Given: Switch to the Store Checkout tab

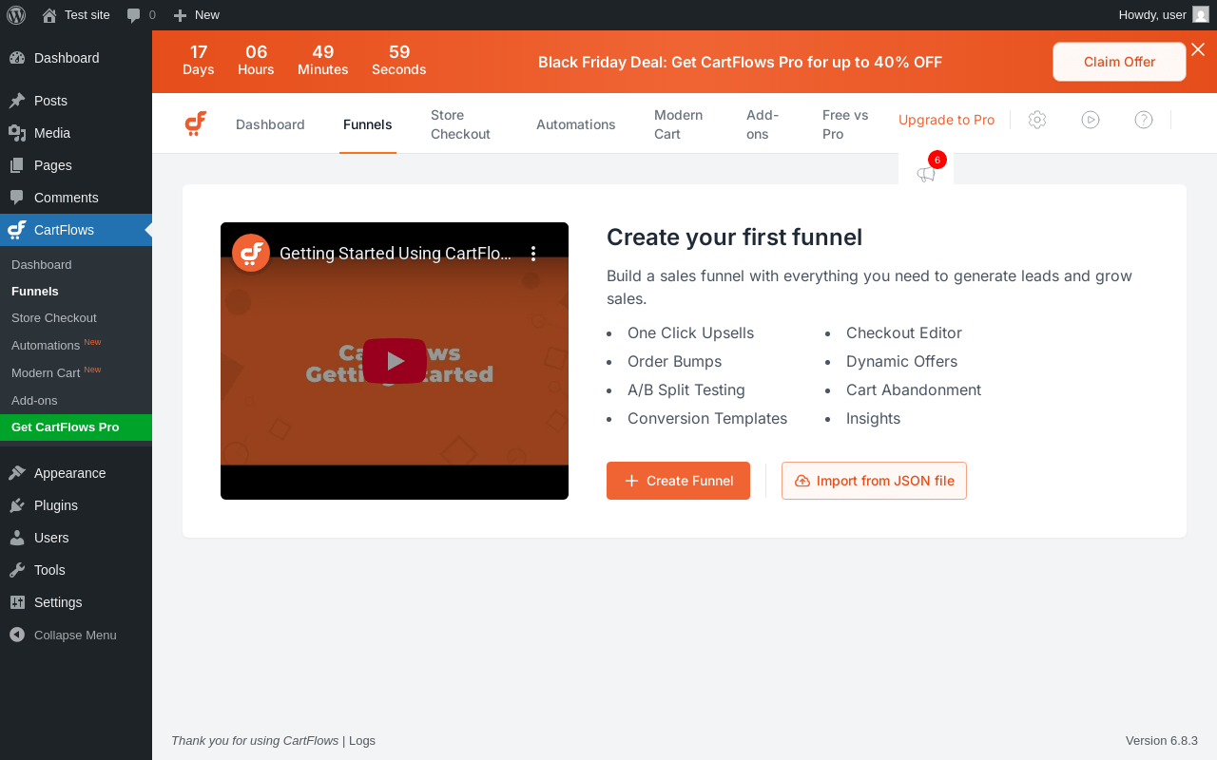Looking at the screenshot, I should click(x=460, y=124).
